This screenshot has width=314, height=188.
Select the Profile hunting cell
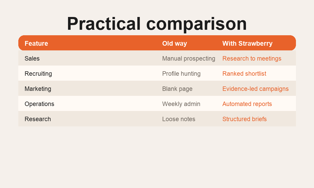point(181,74)
